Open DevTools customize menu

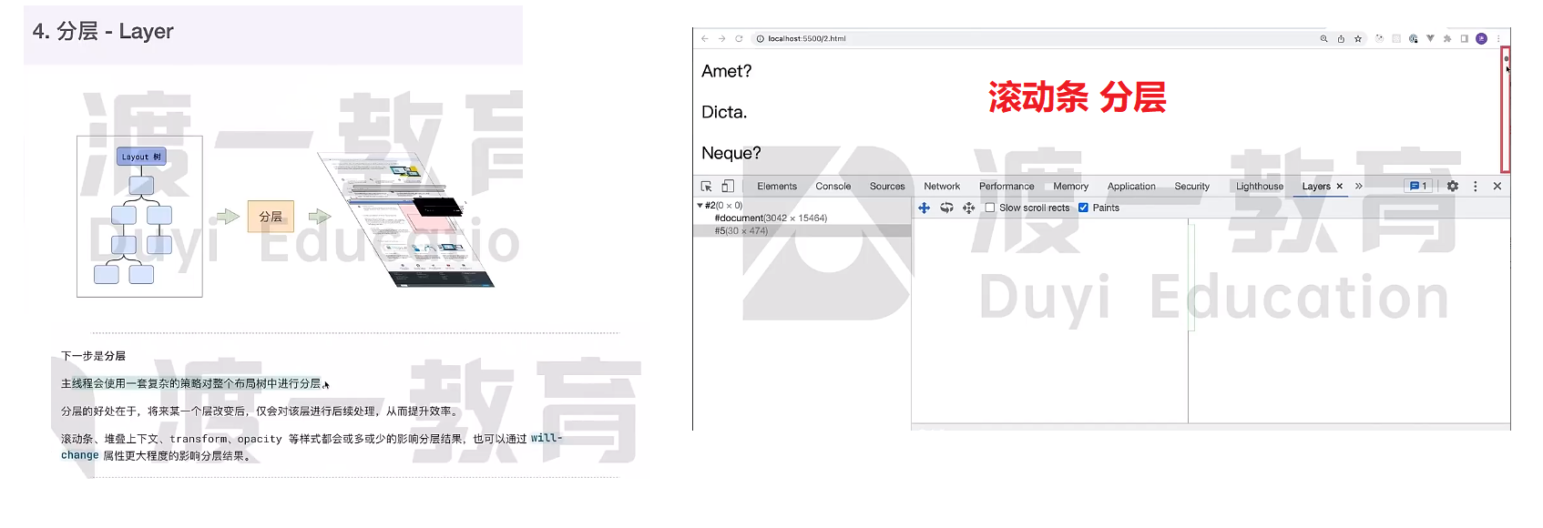1476,186
